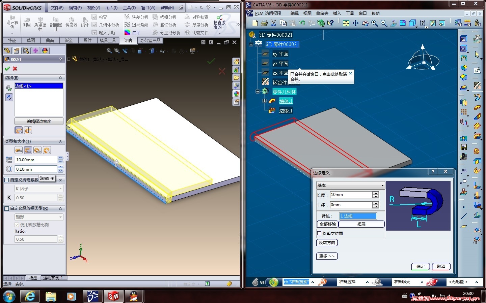Viewport: 486px width, 303px height.
Task: Click the Sketcher icon in CATIA right toolbar
Action: click(x=477, y=70)
